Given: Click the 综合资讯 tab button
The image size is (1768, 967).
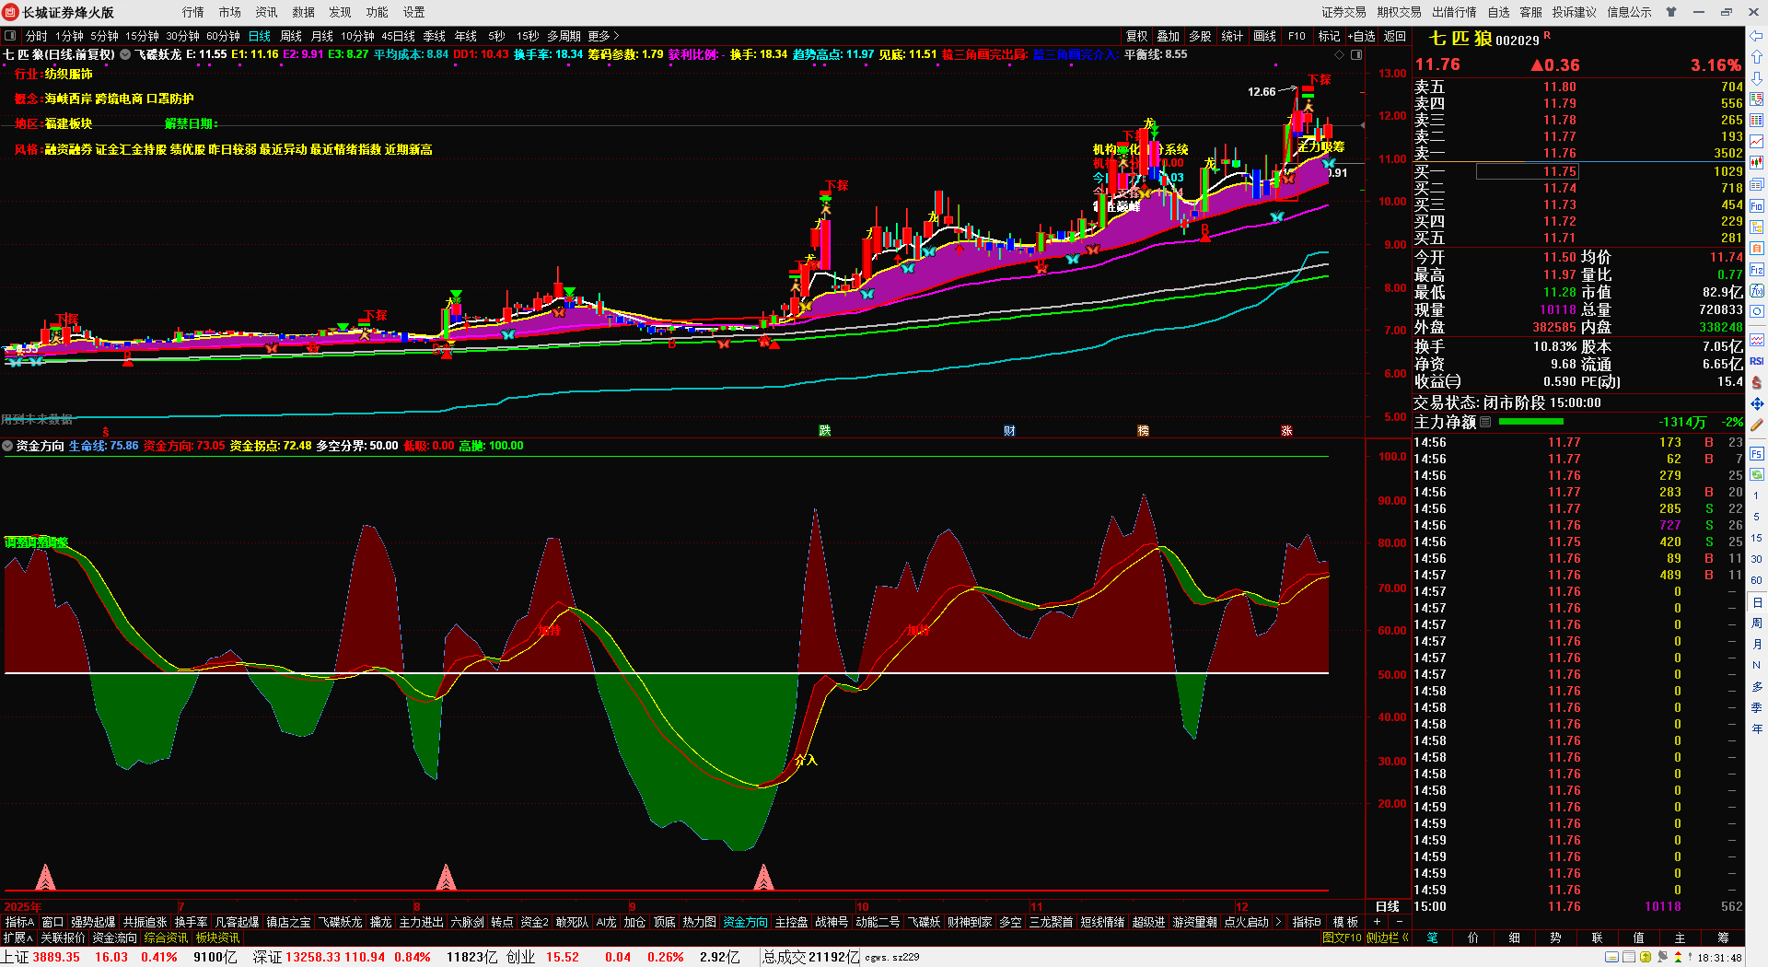Looking at the screenshot, I should click(166, 938).
